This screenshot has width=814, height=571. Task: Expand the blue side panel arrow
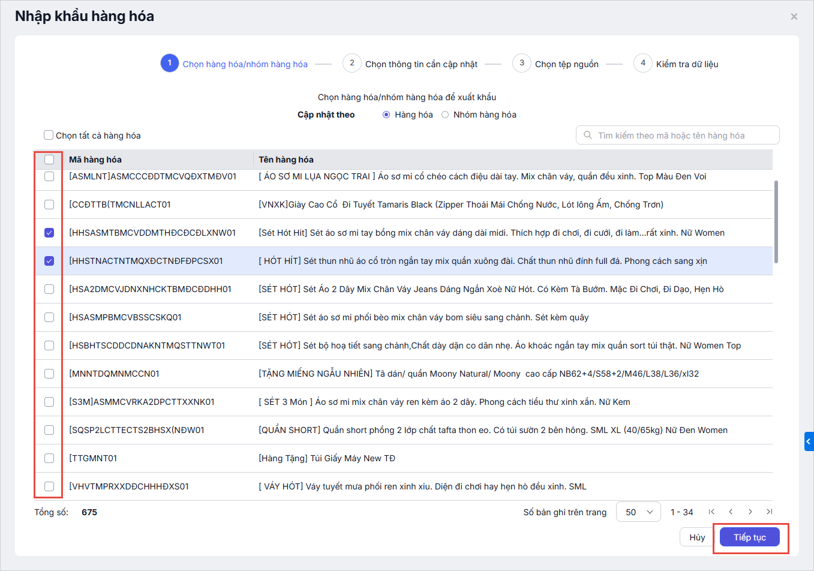[x=809, y=441]
